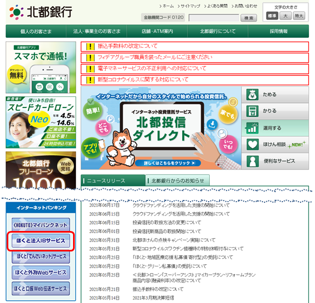The image size is (315, 303).
Task: Open ほくと「でんさいネット」サービス button
Action: click(x=41, y=256)
